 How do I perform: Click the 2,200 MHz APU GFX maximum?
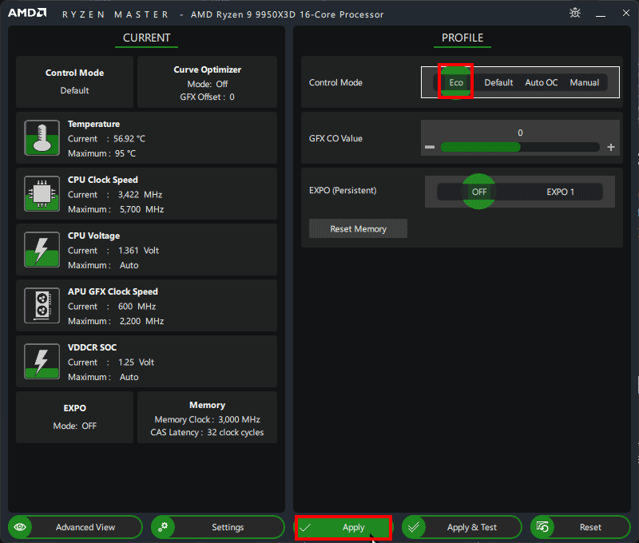click(141, 321)
